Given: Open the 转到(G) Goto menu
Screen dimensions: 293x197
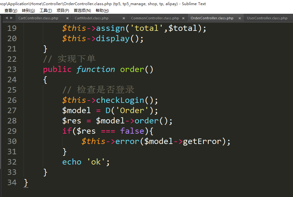Looking at the screenshot, I should click(28, 10).
